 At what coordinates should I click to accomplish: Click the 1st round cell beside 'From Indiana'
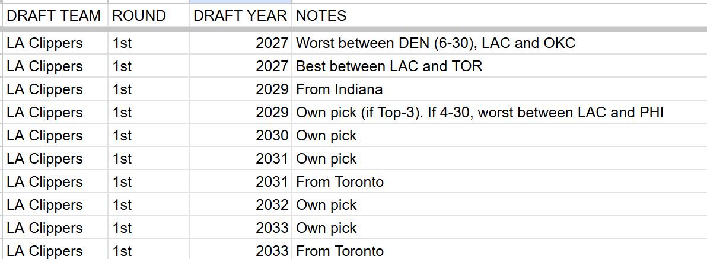[x=149, y=89]
